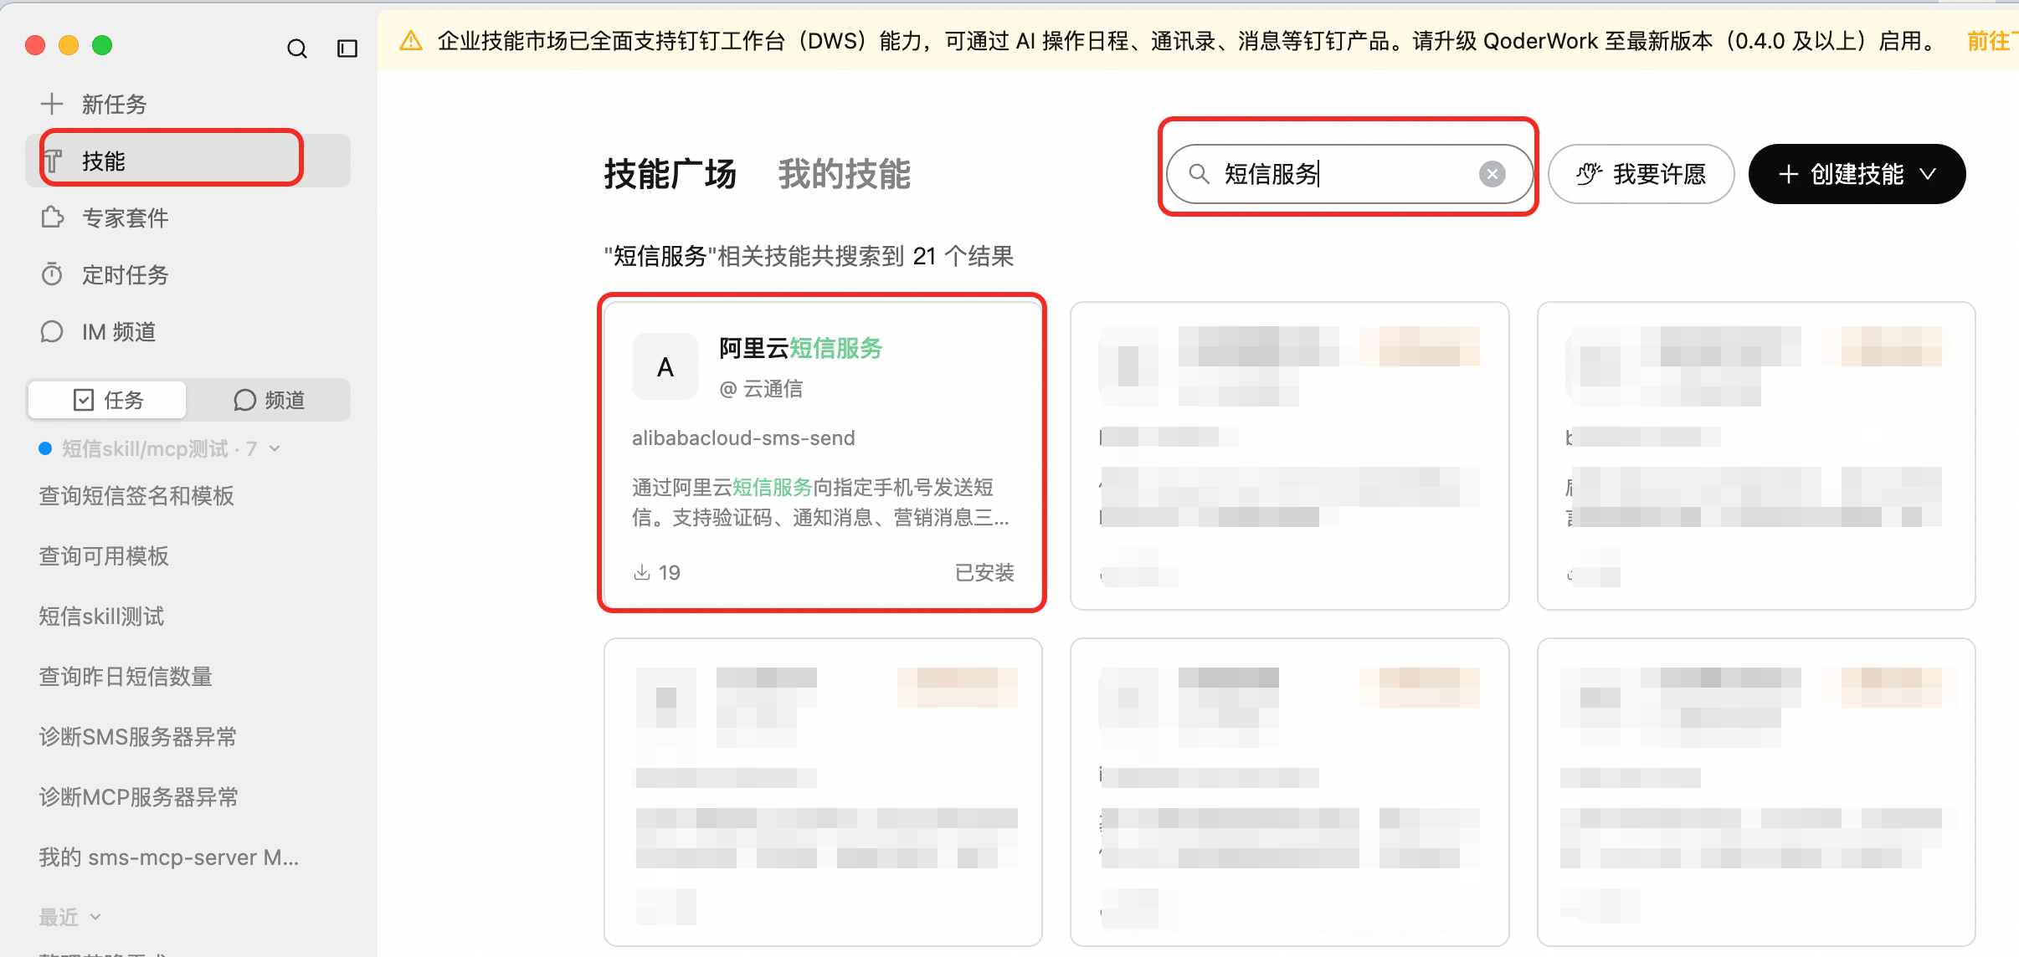Click the plus icon beside 新任务
Viewport: 2019px width, 957px height.
[x=52, y=104]
